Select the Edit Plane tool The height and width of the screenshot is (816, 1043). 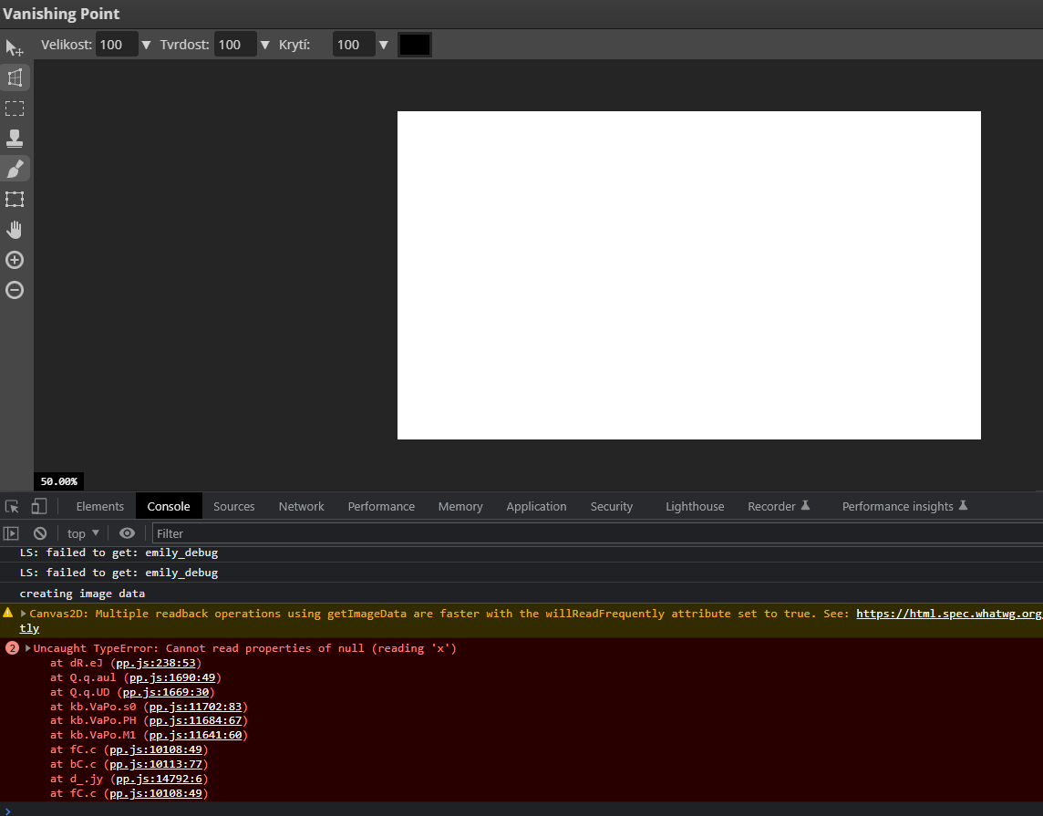14,47
